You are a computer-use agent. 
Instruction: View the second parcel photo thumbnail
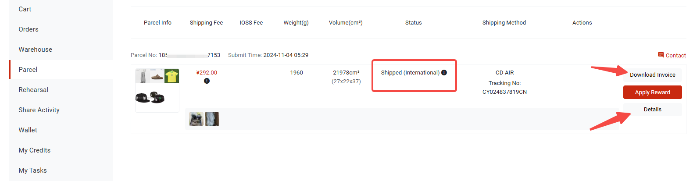[x=212, y=119]
